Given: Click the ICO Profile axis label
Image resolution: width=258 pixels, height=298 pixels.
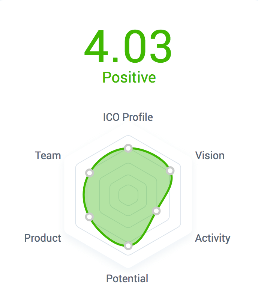Looking at the screenshot, I should 128,117.
